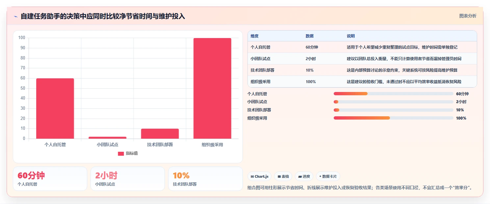
Task: Select table cell 小团队试点
Action: tap(261, 59)
